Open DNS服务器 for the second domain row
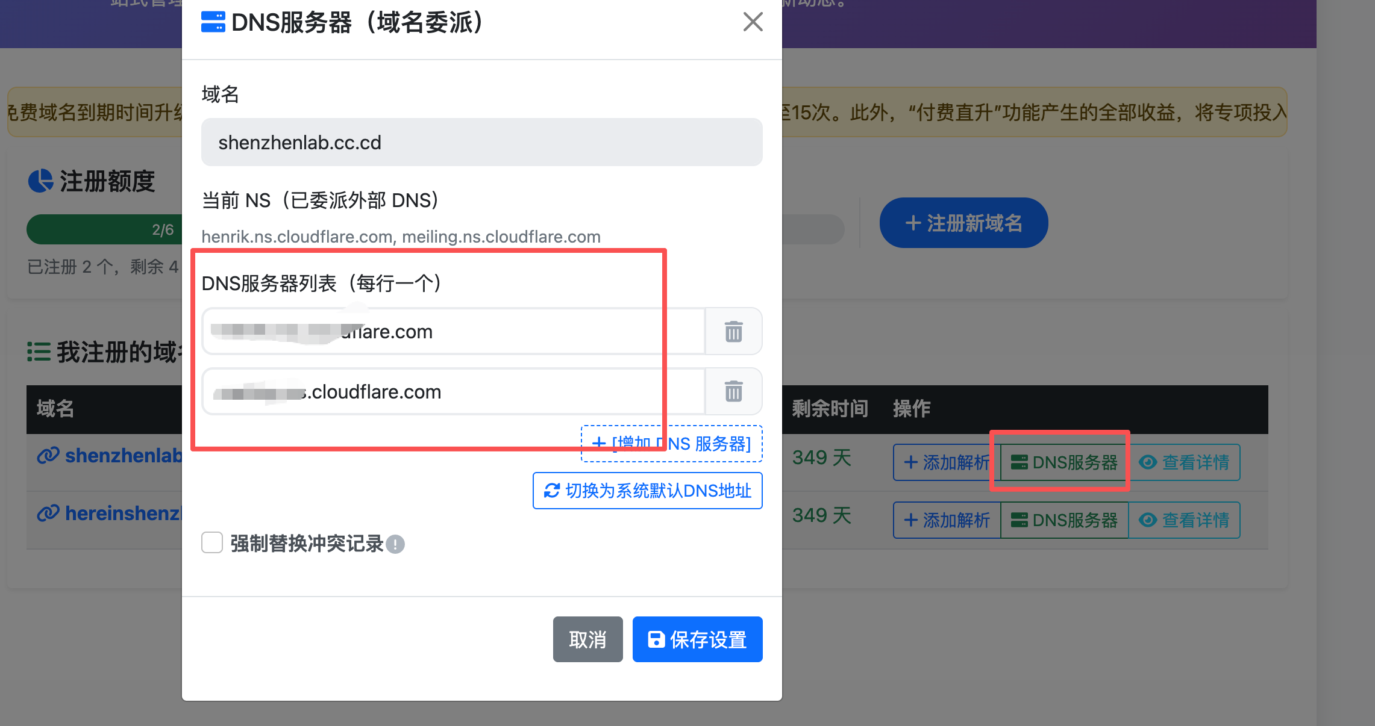Viewport: 1375px width, 726px height. point(1065,520)
